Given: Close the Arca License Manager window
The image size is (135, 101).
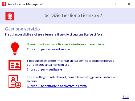Looking at the screenshot, I should pos(129,4).
